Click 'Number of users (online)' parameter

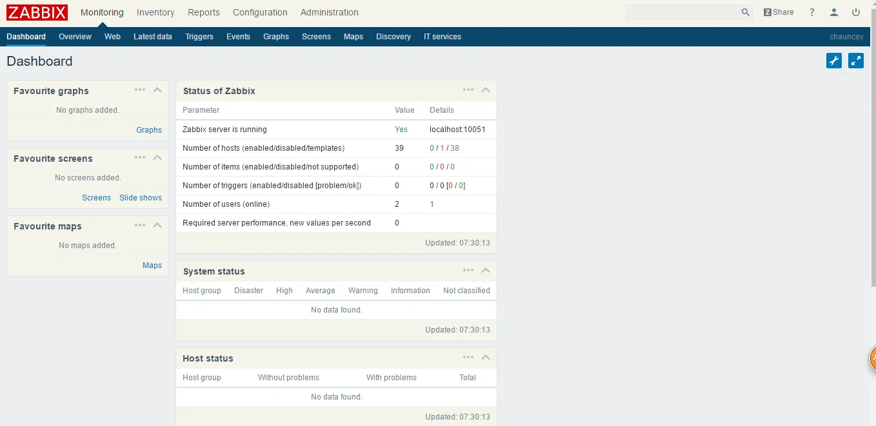226,204
